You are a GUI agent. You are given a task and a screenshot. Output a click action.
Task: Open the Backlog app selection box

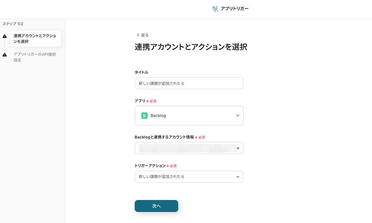[x=189, y=115]
